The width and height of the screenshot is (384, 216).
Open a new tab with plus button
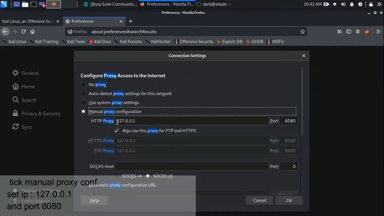[131, 22]
